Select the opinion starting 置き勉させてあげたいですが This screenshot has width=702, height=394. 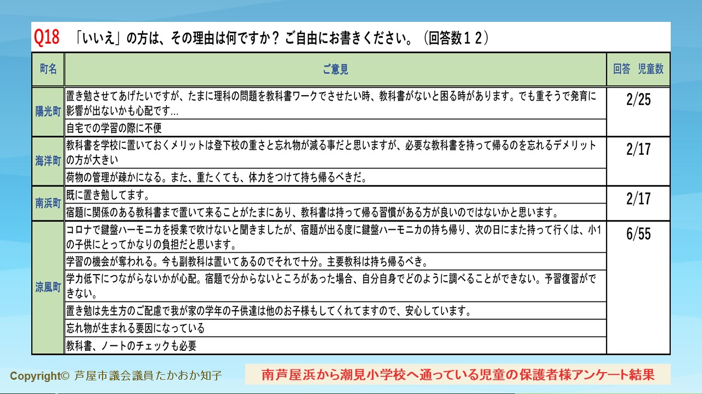tap(335, 103)
